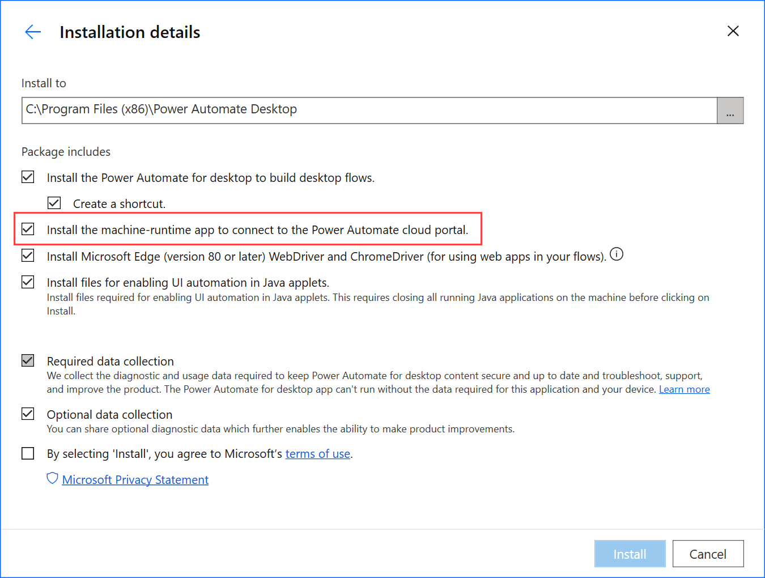765x578 pixels.
Task: Disable the Optional data collection checkbox
Action: pos(28,414)
